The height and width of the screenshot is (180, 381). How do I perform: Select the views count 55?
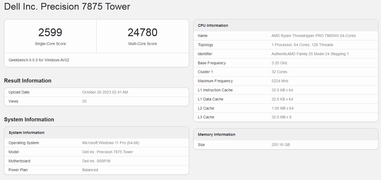pyautogui.click(x=84, y=101)
